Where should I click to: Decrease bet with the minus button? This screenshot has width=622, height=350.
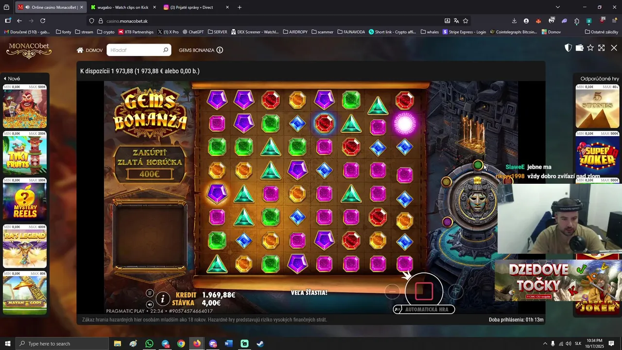[x=392, y=291]
